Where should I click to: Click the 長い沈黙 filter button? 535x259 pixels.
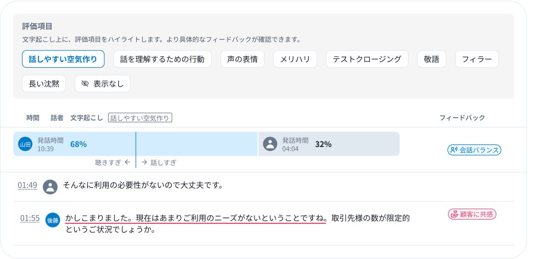(x=44, y=83)
